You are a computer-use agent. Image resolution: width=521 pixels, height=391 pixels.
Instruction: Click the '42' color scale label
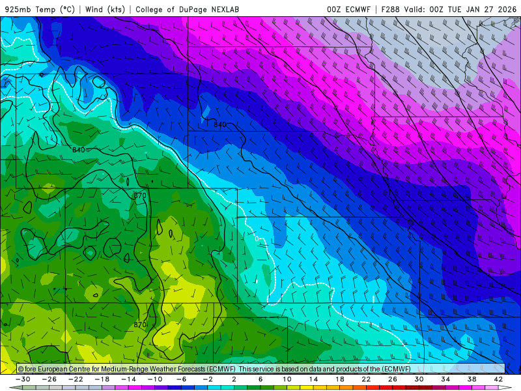[x=498, y=379]
